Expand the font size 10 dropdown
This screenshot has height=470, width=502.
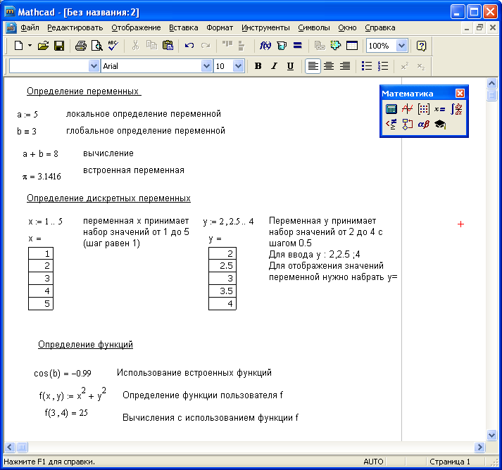(238, 66)
